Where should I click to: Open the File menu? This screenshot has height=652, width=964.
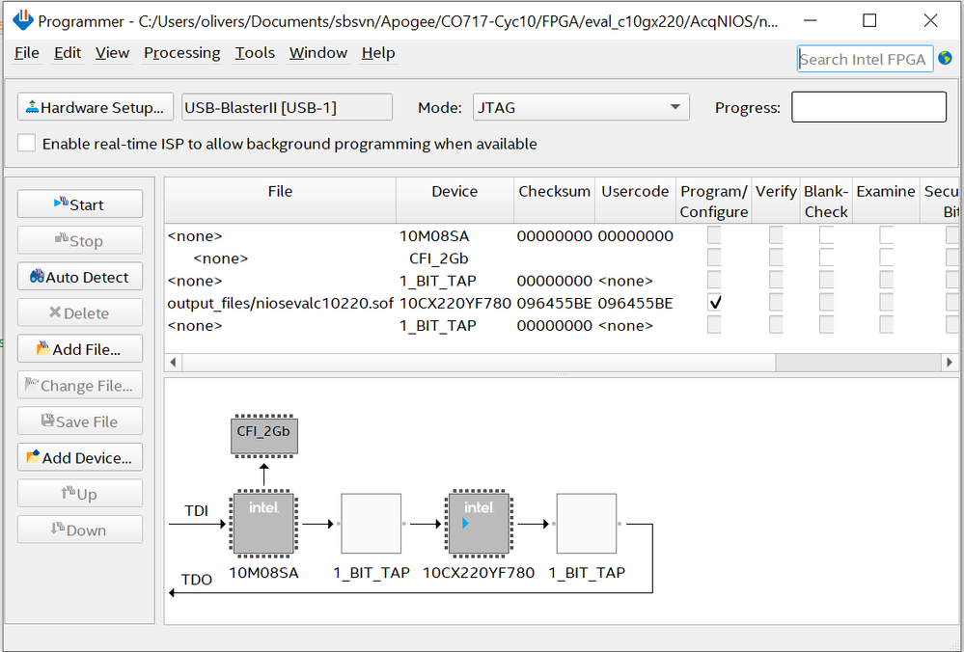(x=26, y=53)
